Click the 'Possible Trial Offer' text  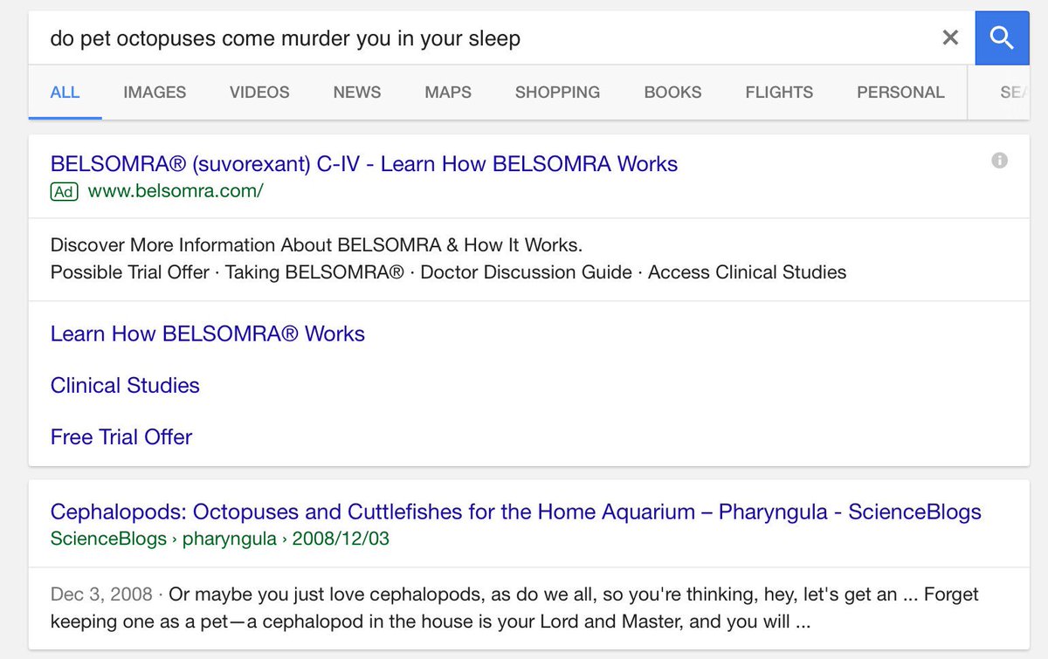(130, 272)
